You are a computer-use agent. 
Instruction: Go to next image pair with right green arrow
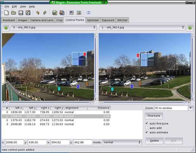[x=190, y=28]
